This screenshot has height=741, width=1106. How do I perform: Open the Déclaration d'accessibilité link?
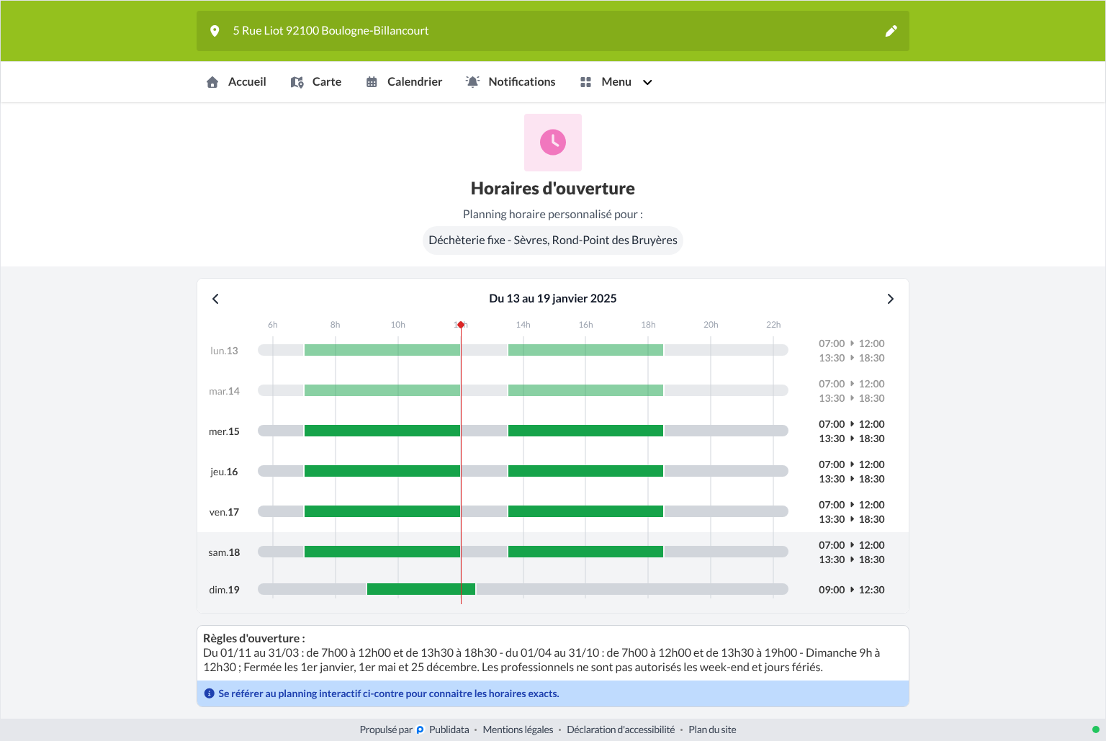coord(621,729)
